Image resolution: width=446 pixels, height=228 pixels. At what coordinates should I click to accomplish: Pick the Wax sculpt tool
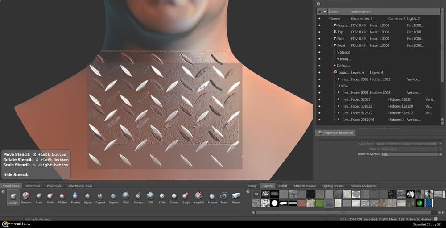(x=126, y=196)
